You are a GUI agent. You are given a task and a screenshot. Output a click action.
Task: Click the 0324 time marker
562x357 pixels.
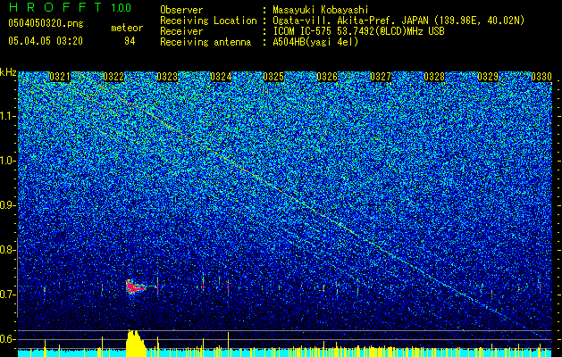click(x=221, y=77)
